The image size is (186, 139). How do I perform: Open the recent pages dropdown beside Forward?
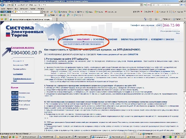tap(10, 5)
